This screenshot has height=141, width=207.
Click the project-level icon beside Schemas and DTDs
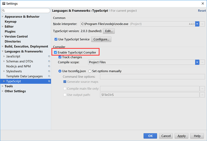pos(49,61)
